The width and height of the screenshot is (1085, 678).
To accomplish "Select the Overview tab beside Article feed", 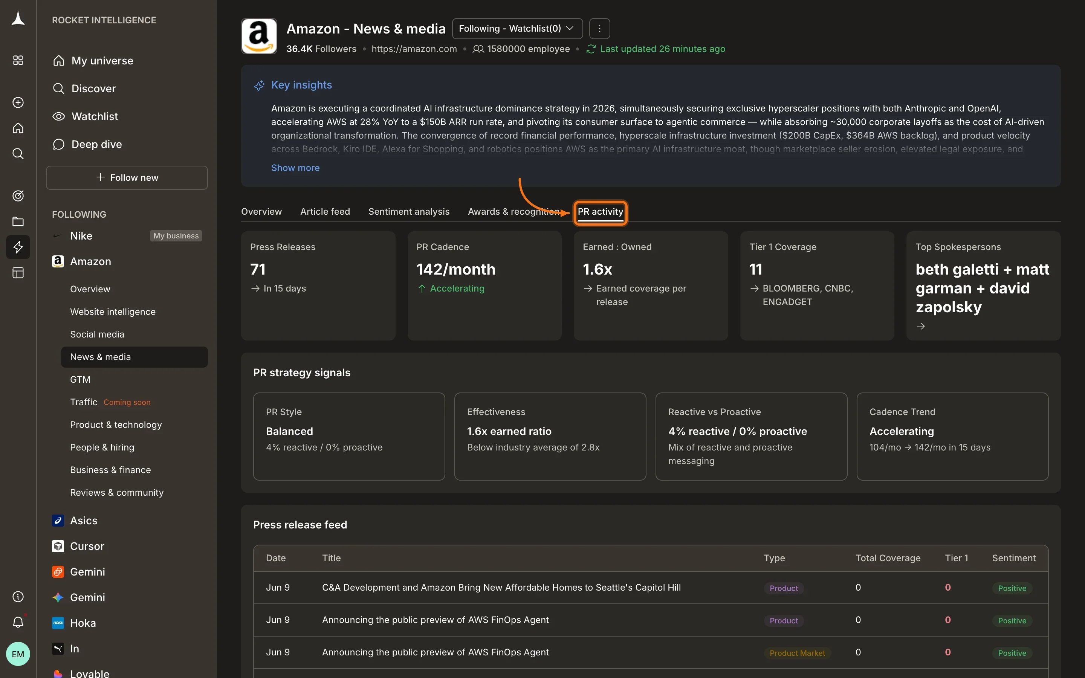I will 261,212.
